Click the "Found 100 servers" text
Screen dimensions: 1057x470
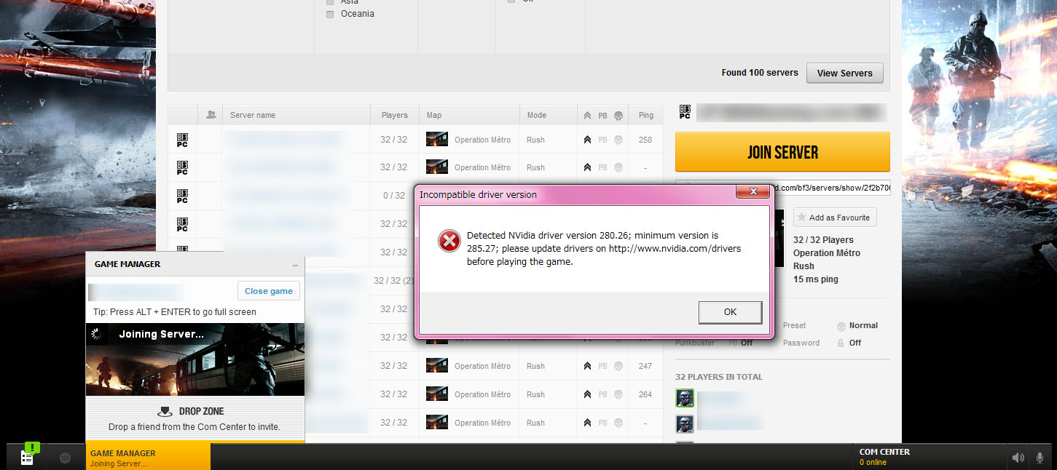coord(760,73)
